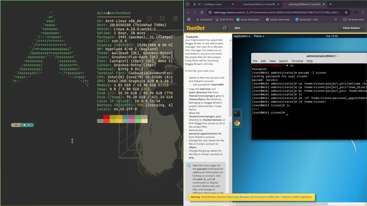Open the Search menu in terminal
This screenshot has width=367, height=206.
click(x=283, y=61)
